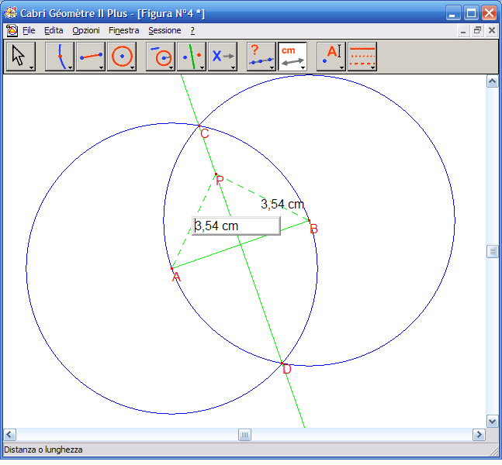
Task: Click the point label B
Action: coord(313,229)
